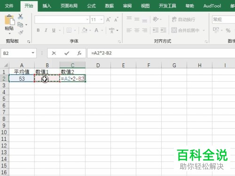Click the fx Insert Function button

[x=79, y=54]
